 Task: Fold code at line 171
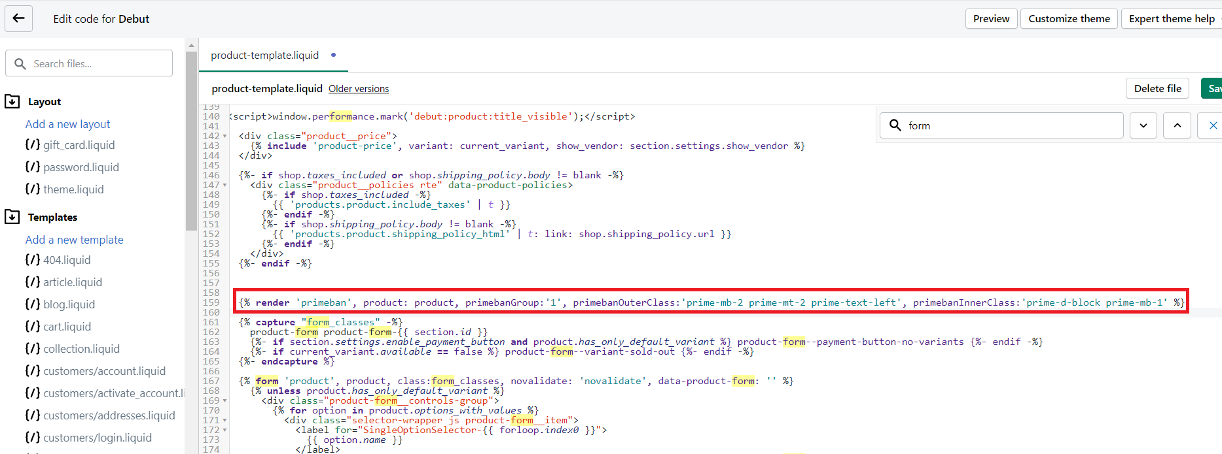click(x=225, y=421)
